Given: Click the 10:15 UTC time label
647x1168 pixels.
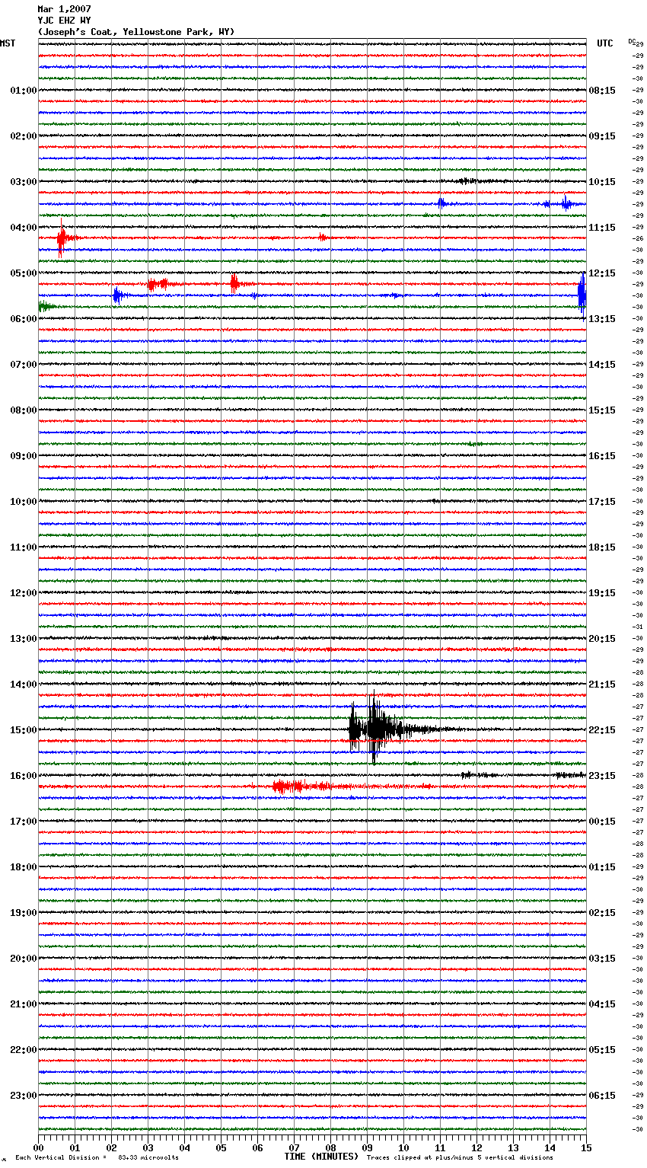Looking at the screenshot, I should coord(602,182).
